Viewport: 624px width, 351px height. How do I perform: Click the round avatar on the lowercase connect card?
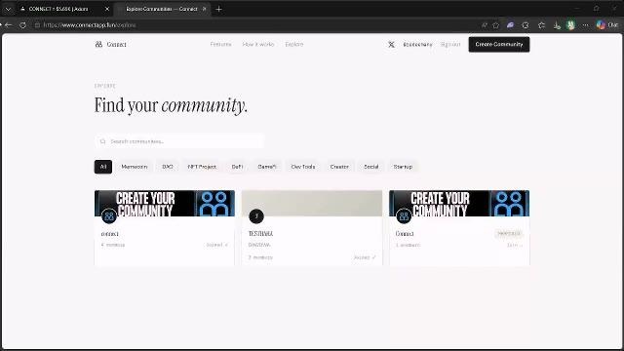click(x=109, y=216)
